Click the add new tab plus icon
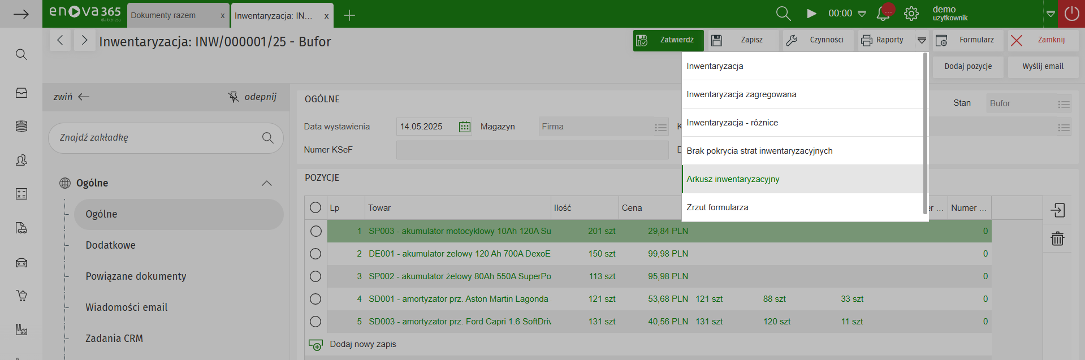Viewport: 1085px width, 360px height. click(349, 15)
